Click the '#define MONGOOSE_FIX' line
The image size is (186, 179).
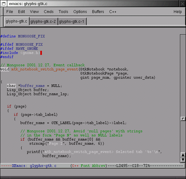click(x=23, y=36)
